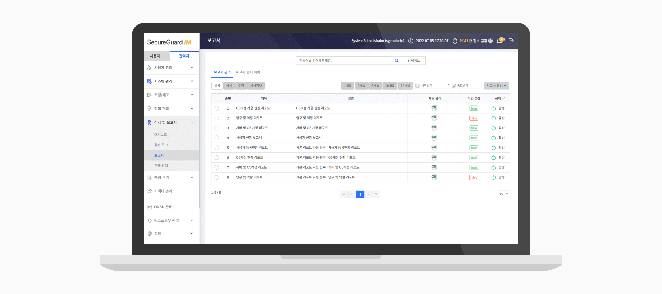The width and height of the screenshot is (662, 294).
Task: Select radio button for row 7
Action: tap(217, 167)
